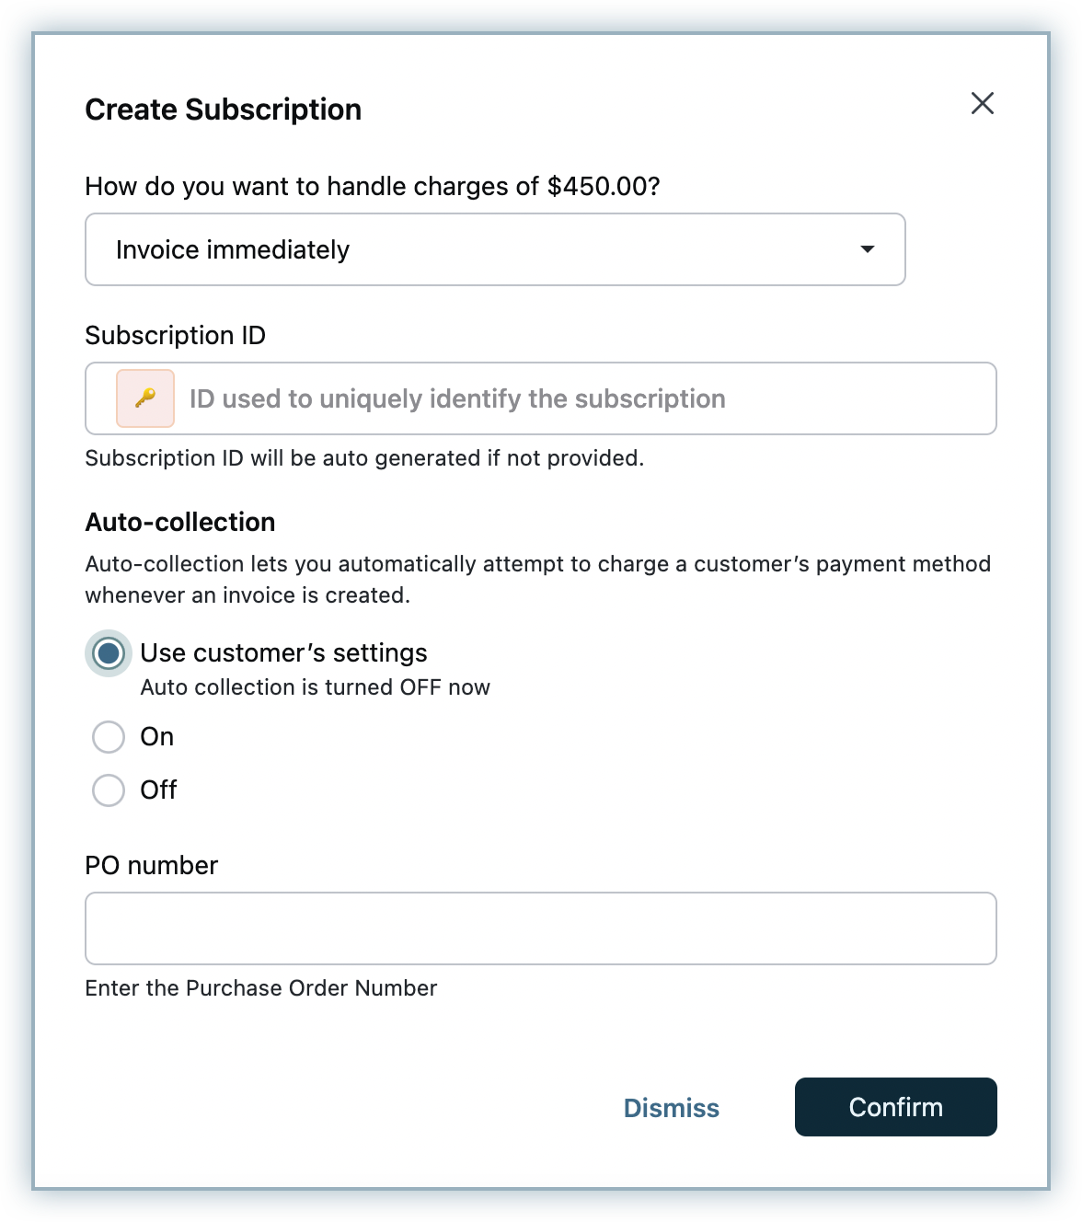
Task: Click the "Auto collection is turned OFF now" note
Action: click(315, 688)
